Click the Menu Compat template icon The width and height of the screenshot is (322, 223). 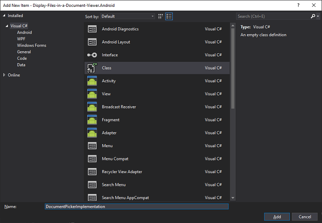point(92,159)
